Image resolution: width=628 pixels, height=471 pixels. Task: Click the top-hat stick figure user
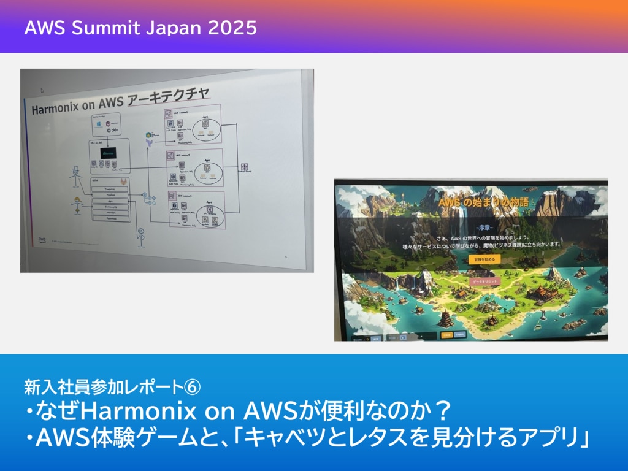[x=75, y=176]
